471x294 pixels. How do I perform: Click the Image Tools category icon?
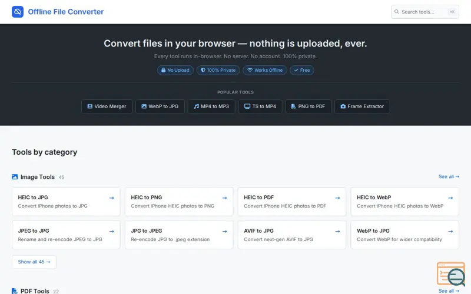pyautogui.click(x=15, y=177)
